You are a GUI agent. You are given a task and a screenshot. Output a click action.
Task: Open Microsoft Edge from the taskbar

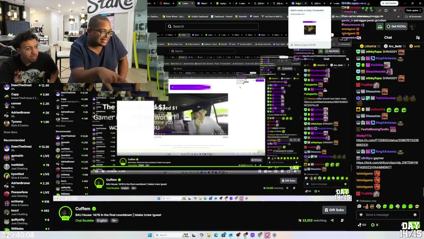point(216,235)
